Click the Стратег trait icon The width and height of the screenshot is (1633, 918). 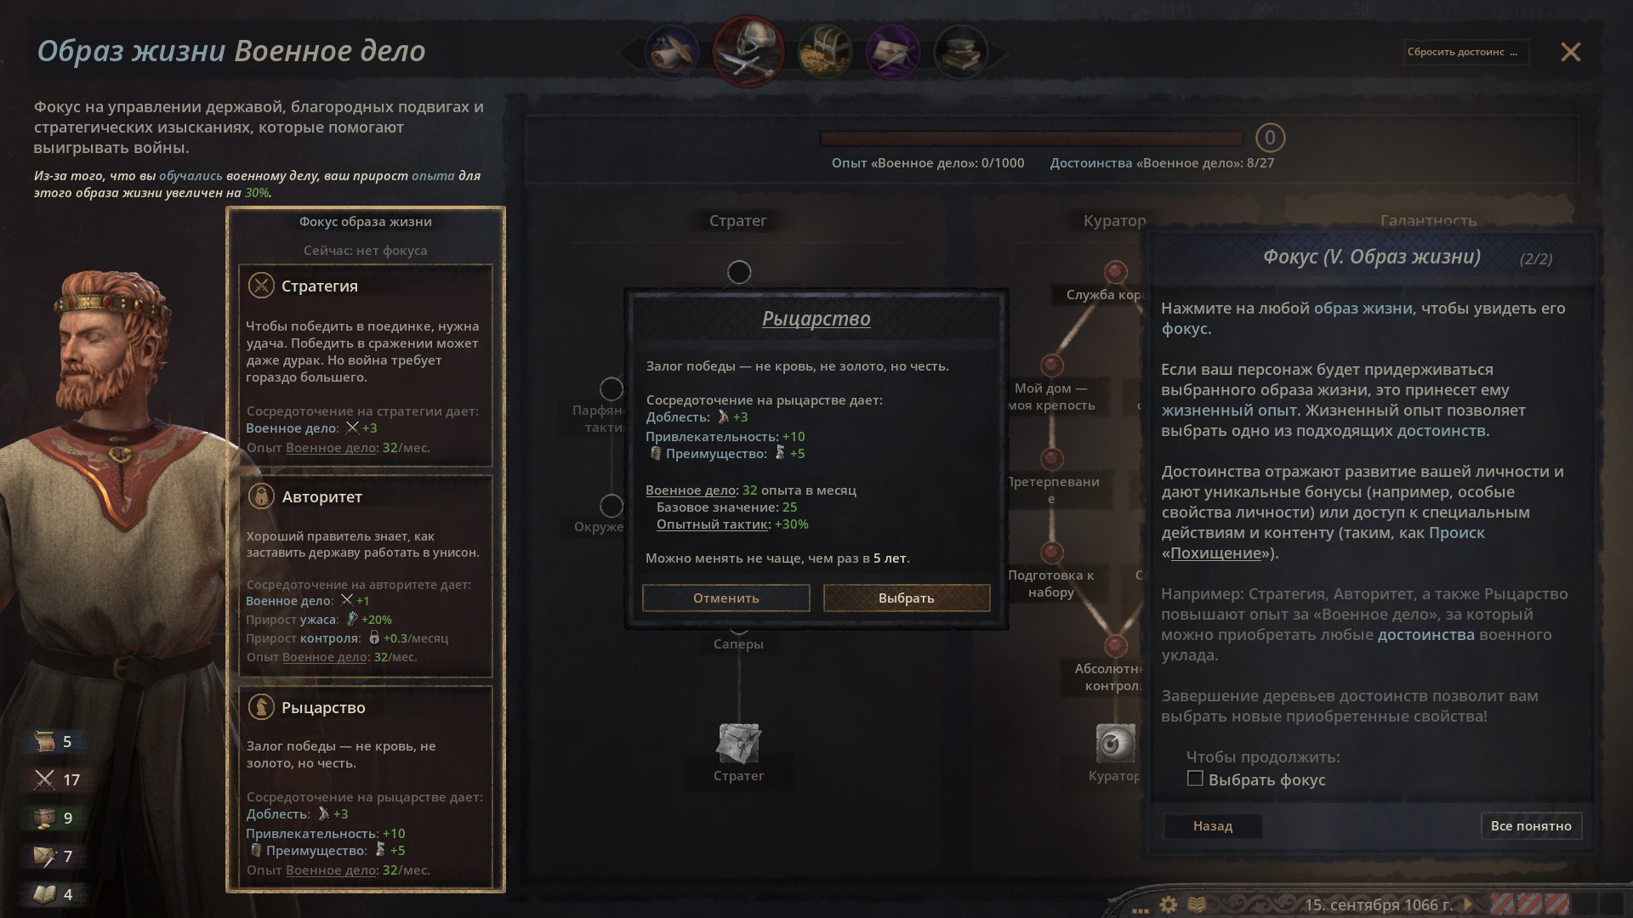738,744
